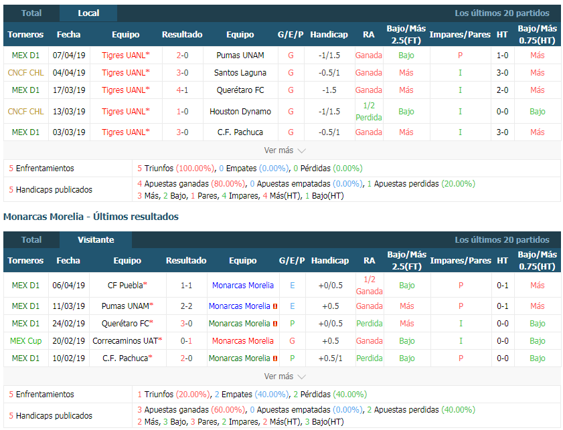Click Tigres UANL in the 04/04/19 row

coord(124,73)
